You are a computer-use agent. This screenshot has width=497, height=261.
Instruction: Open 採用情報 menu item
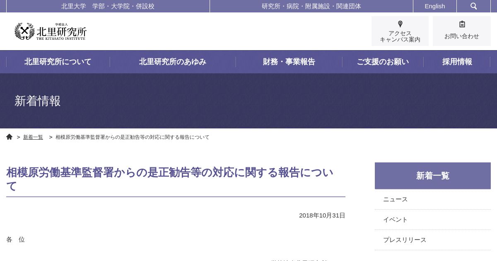457,62
